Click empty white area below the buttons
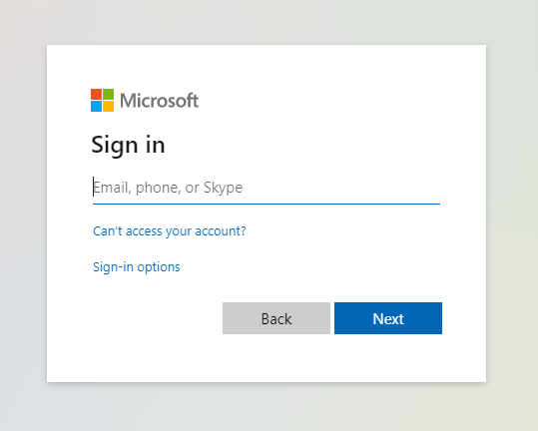Image resolution: width=538 pixels, height=431 pixels. tap(267, 358)
